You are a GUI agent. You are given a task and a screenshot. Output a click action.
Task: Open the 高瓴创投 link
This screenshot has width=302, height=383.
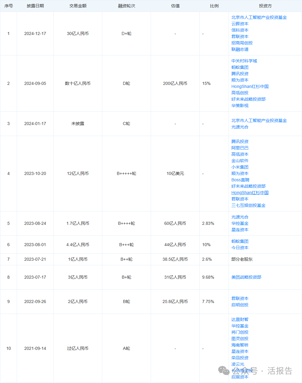240,93
